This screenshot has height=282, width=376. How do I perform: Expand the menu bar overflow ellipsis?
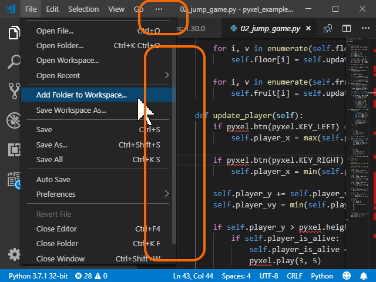pos(159,9)
